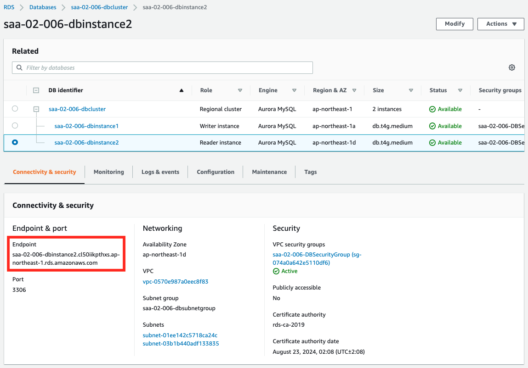Screen dimensions: 528x368
Task: Open the vpc-0570e987a0eec8f83 link
Action: click(176, 281)
